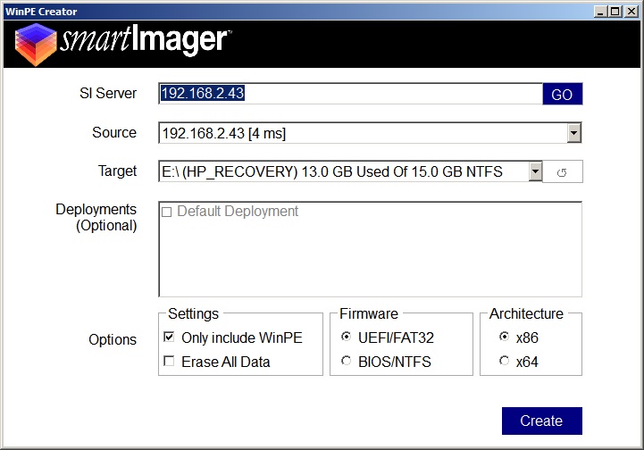
Task: Click the WinPE Creator title bar
Action: point(268,11)
